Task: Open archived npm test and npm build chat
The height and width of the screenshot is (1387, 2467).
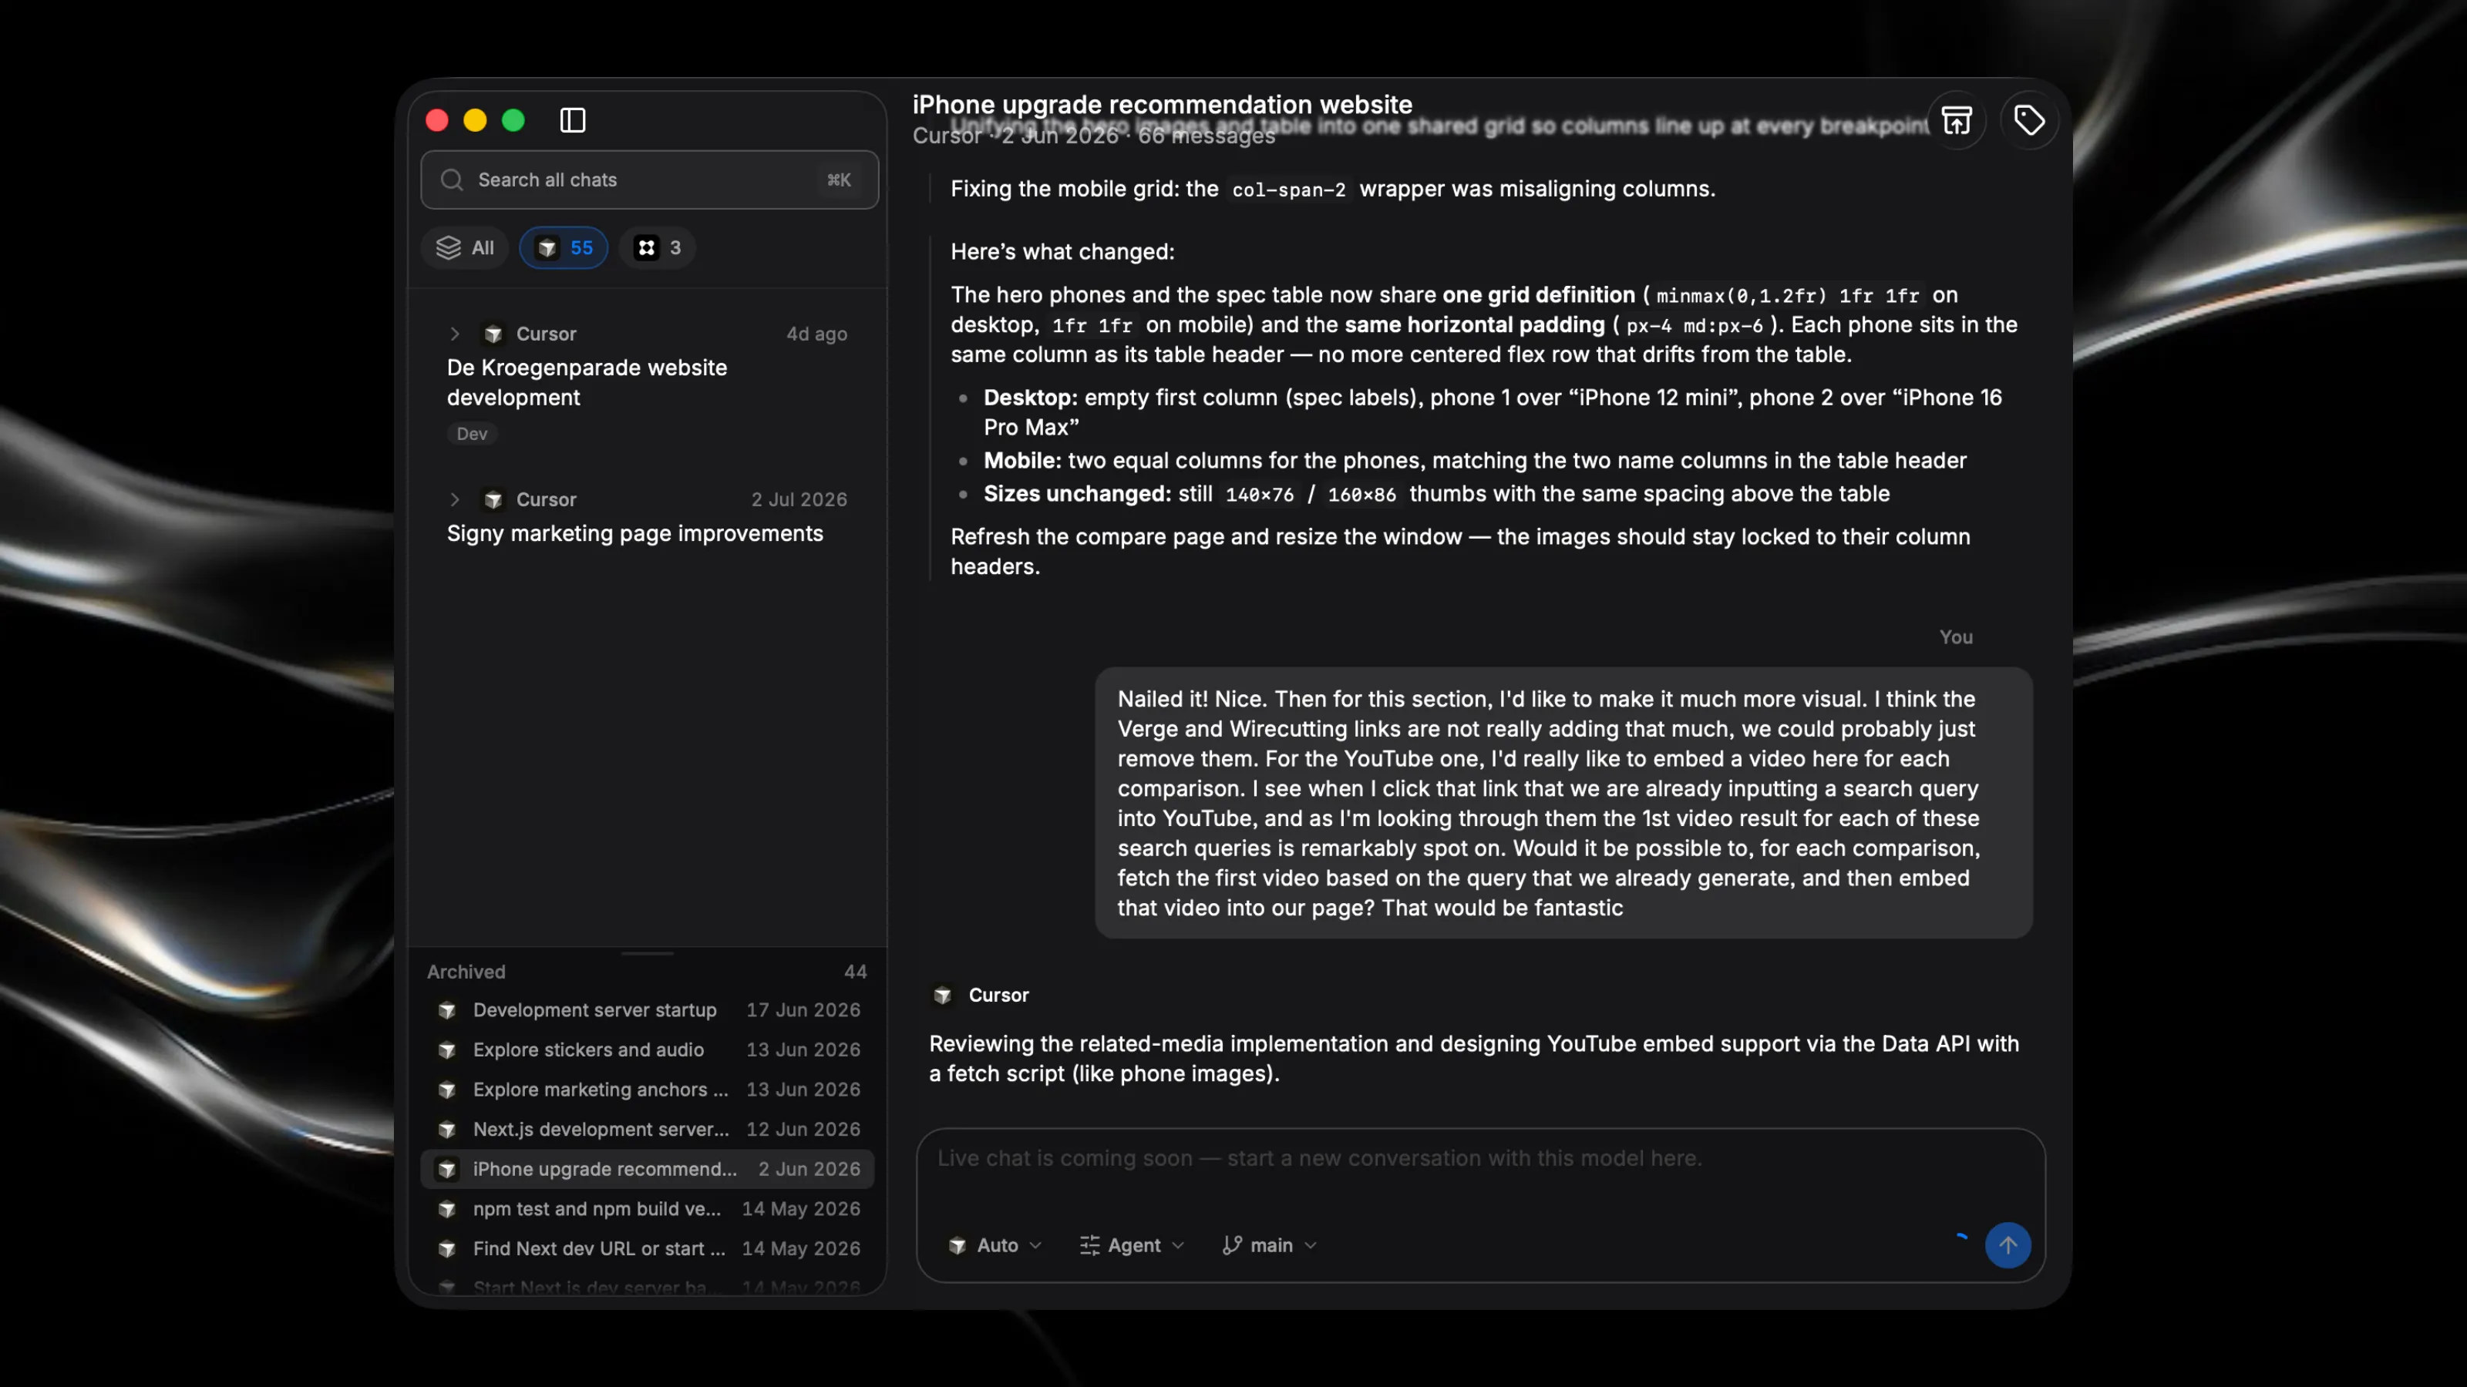Action: click(648, 1209)
